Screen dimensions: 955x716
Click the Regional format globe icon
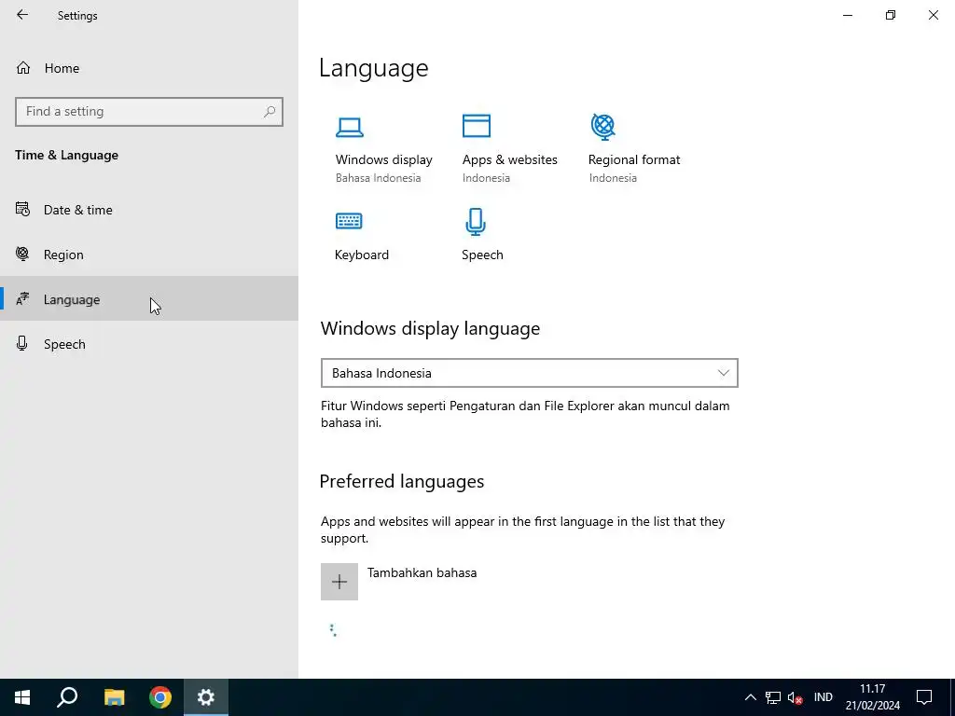click(x=603, y=127)
